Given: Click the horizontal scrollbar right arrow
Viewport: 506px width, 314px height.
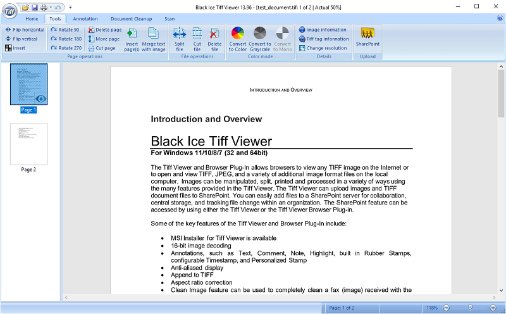Looking at the screenshot, I should pyautogui.click(x=494, y=297).
